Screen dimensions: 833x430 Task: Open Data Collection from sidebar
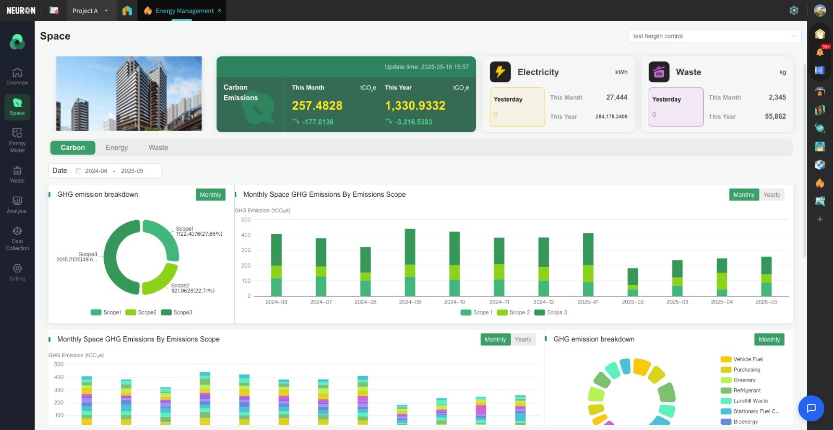tap(17, 238)
